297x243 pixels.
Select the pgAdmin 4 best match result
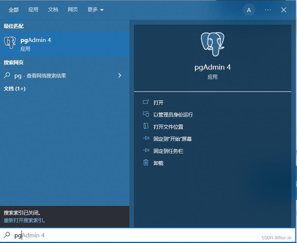[65, 44]
